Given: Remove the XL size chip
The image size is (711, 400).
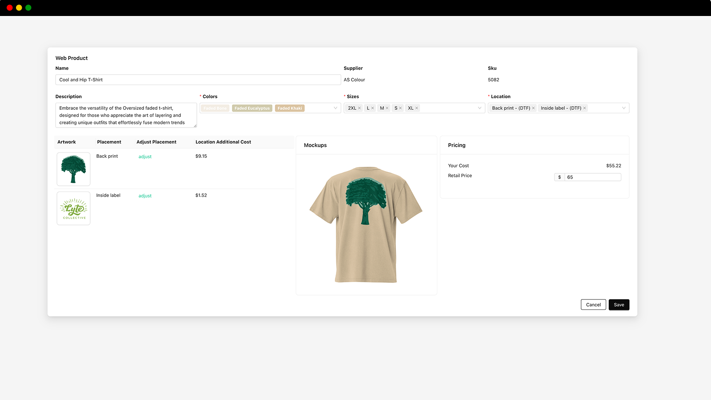Looking at the screenshot, I should tap(417, 108).
